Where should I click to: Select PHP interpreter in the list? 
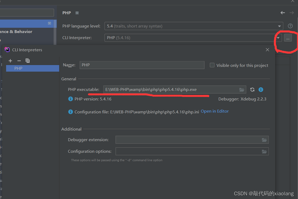click(x=32, y=68)
